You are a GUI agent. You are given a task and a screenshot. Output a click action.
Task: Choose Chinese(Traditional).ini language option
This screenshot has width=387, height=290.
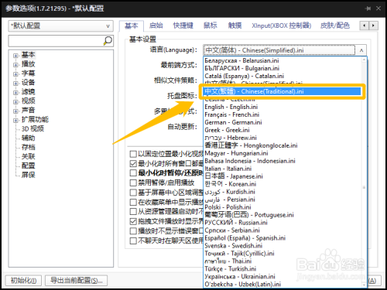click(x=283, y=91)
